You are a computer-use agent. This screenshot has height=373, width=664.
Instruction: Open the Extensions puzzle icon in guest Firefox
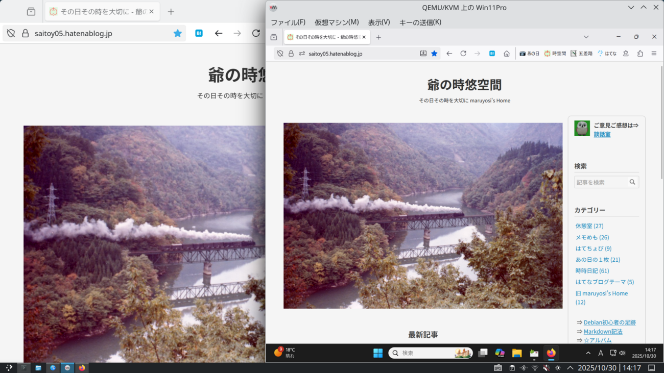(x=640, y=54)
